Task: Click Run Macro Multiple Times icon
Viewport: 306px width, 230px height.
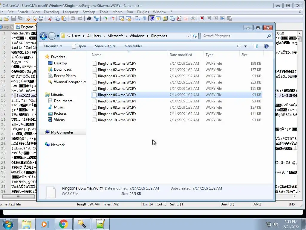Action: coord(222,18)
